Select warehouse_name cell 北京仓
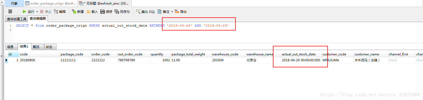The image size is (423, 100). click(264, 60)
